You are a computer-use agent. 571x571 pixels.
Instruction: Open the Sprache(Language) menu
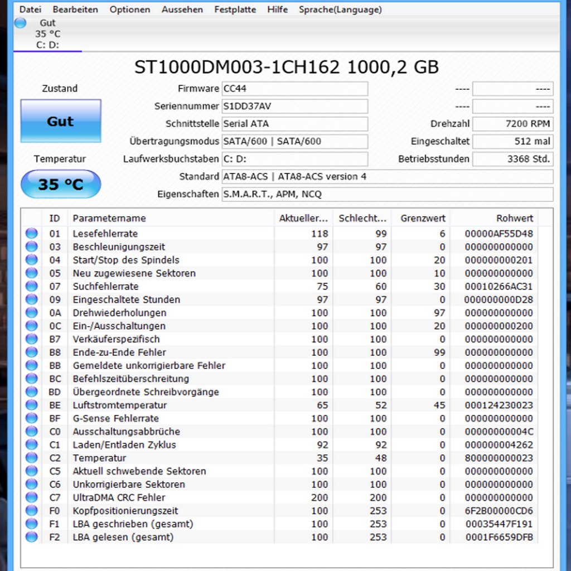341,9
